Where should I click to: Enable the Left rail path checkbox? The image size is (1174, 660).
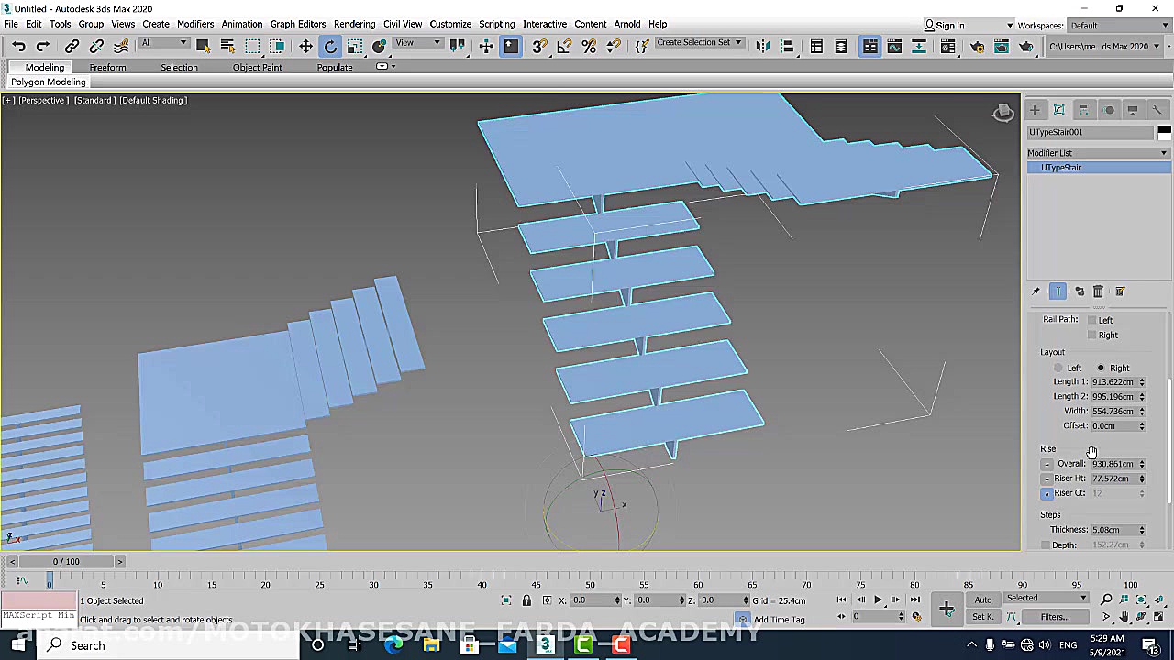[1091, 320]
